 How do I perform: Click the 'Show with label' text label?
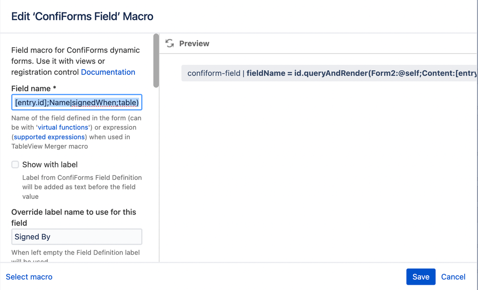tap(50, 165)
